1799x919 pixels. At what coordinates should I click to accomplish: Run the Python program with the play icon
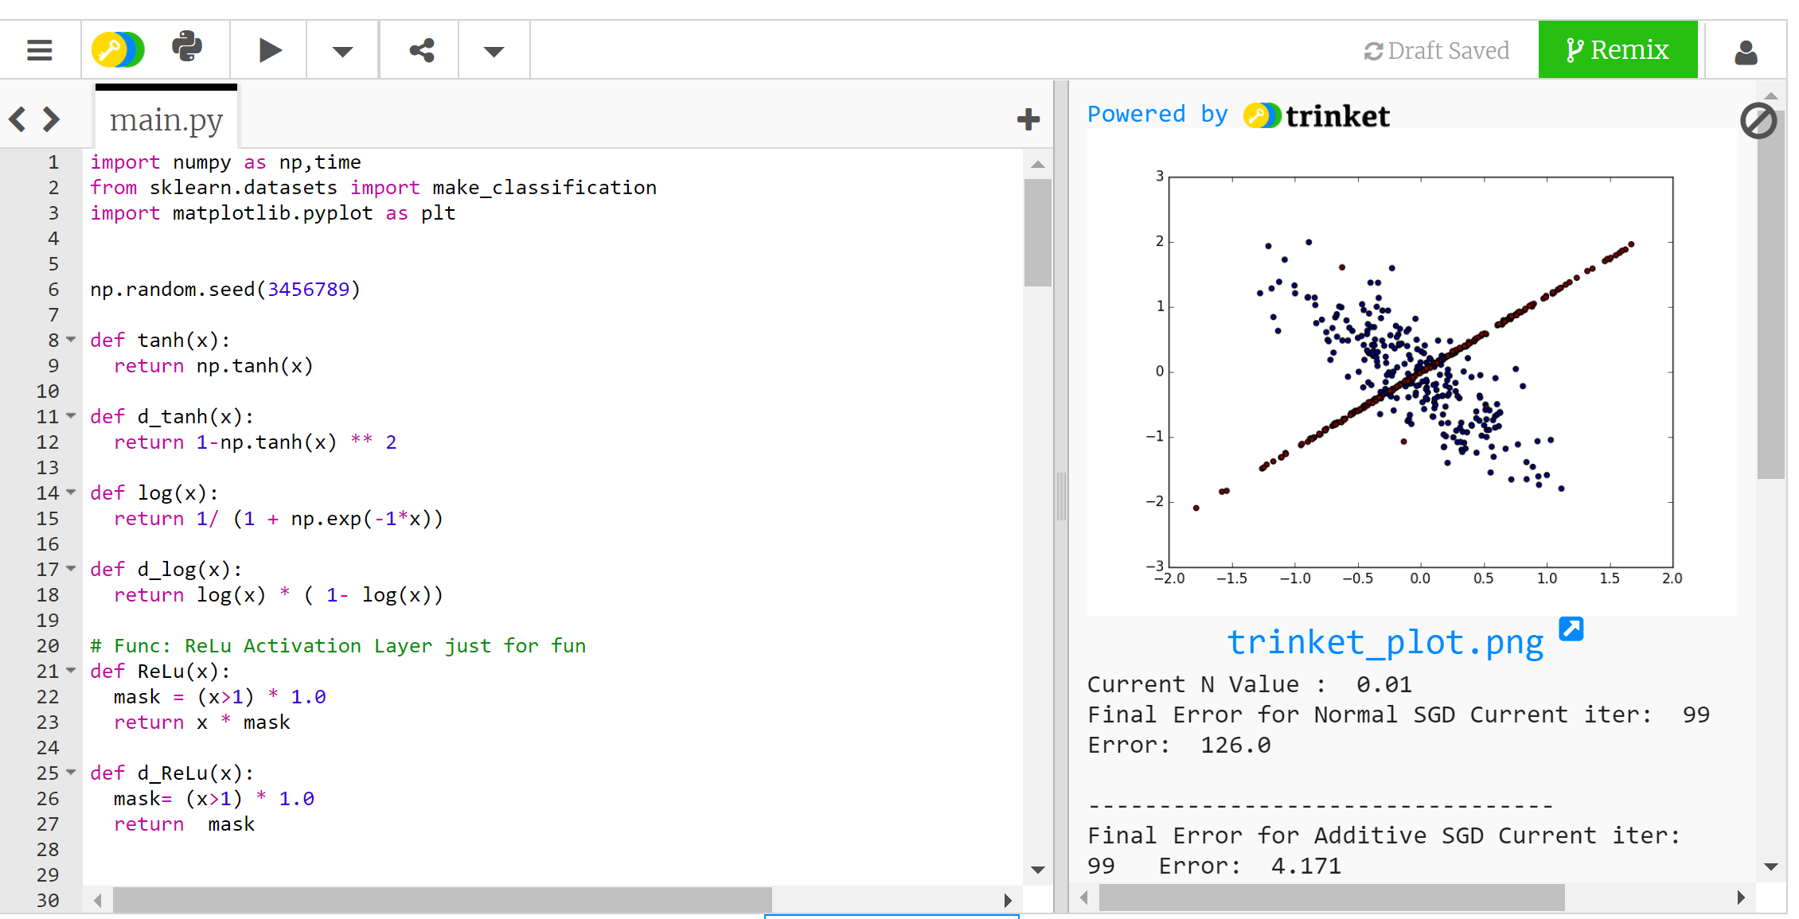270,49
